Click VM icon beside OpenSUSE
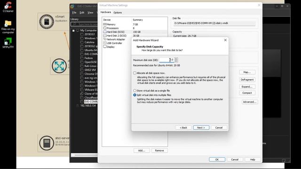The height and width of the screenshot is (169, 301). pyautogui.click(x=82, y=62)
